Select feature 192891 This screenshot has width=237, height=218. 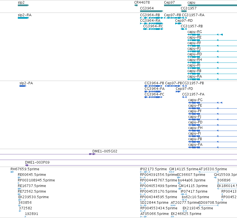pyautogui.click(x=31, y=214)
